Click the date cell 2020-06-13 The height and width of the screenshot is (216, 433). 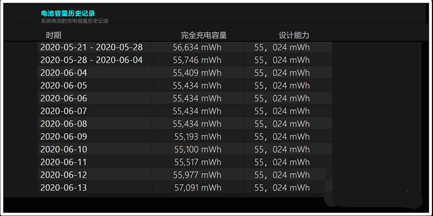click(63, 187)
